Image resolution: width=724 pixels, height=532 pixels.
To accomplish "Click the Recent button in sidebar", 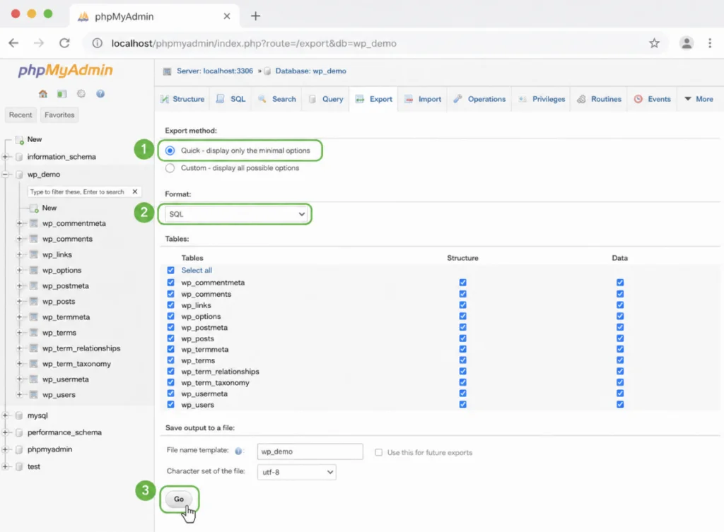I will [21, 115].
